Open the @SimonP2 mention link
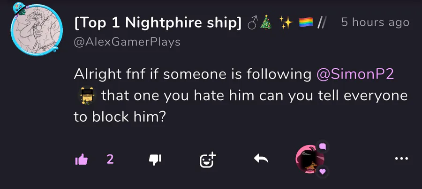This screenshot has height=189, width=422. point(355,74)
